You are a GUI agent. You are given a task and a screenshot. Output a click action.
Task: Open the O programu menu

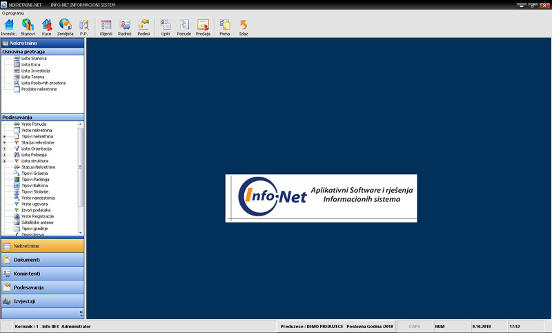13,13
